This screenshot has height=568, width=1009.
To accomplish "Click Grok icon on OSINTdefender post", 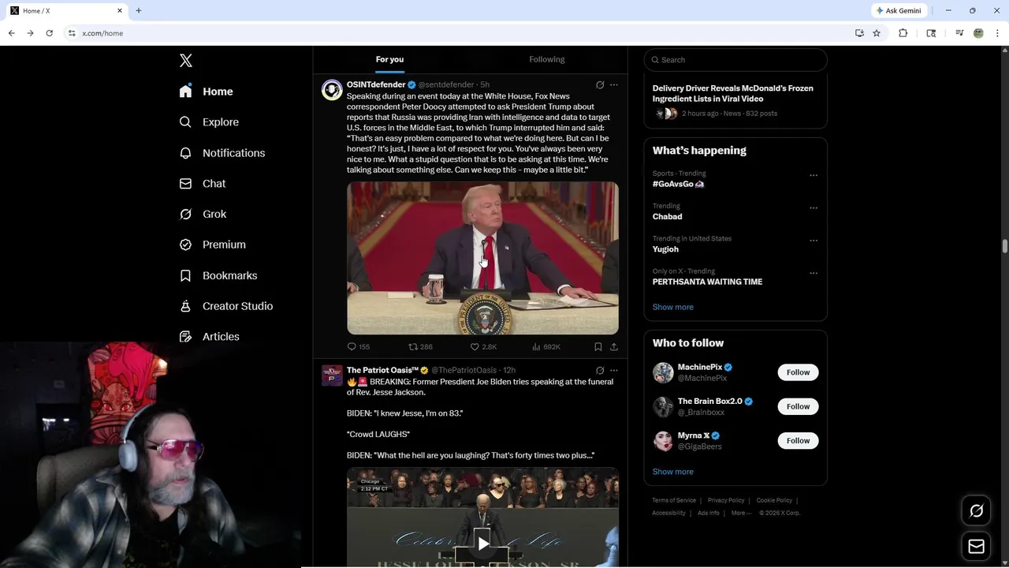I will coord(600,84).
